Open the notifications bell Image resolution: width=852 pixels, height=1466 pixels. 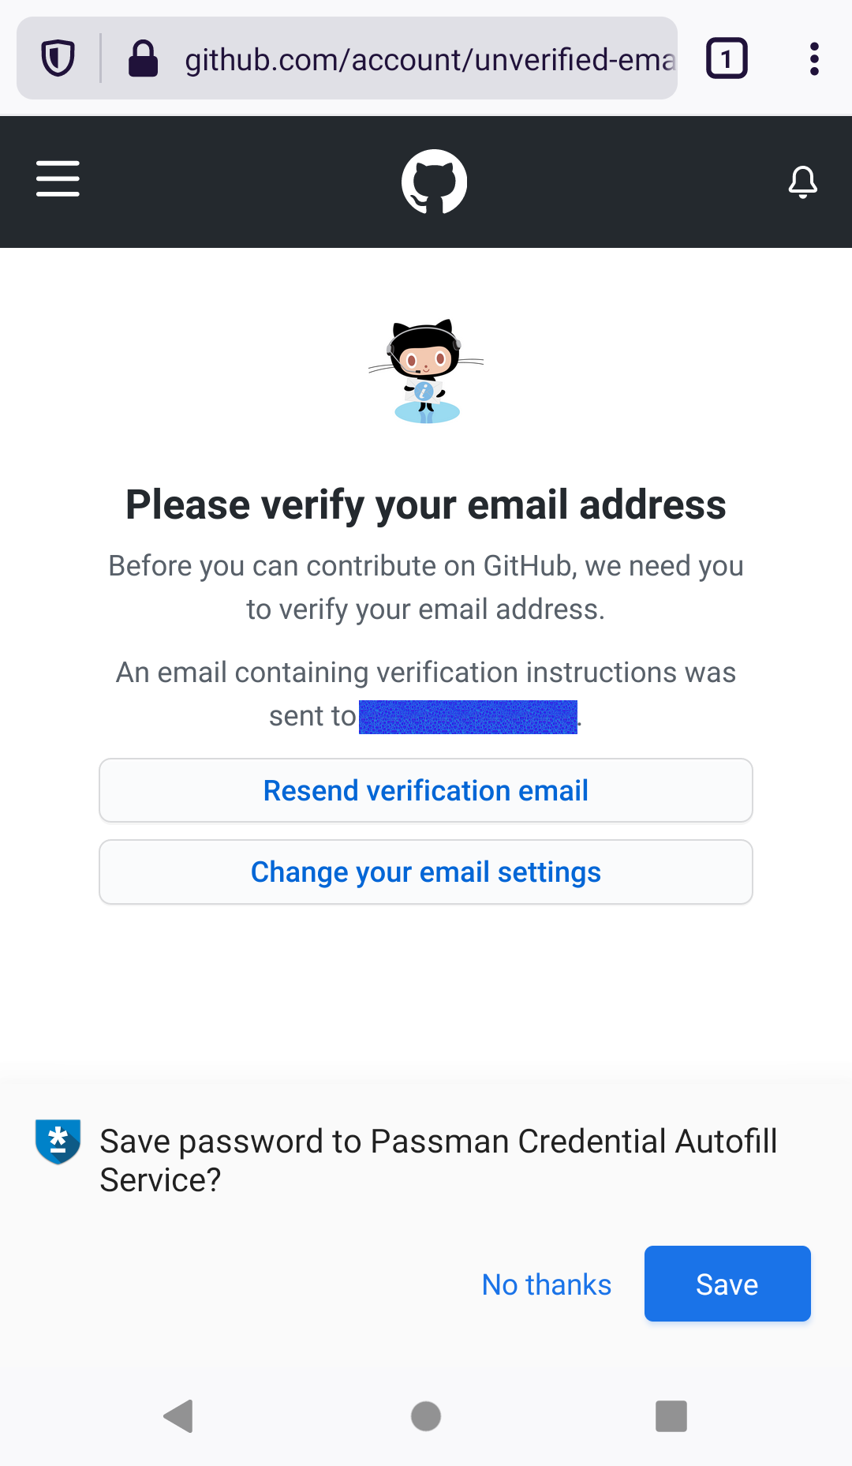click(x=802, y=182)
